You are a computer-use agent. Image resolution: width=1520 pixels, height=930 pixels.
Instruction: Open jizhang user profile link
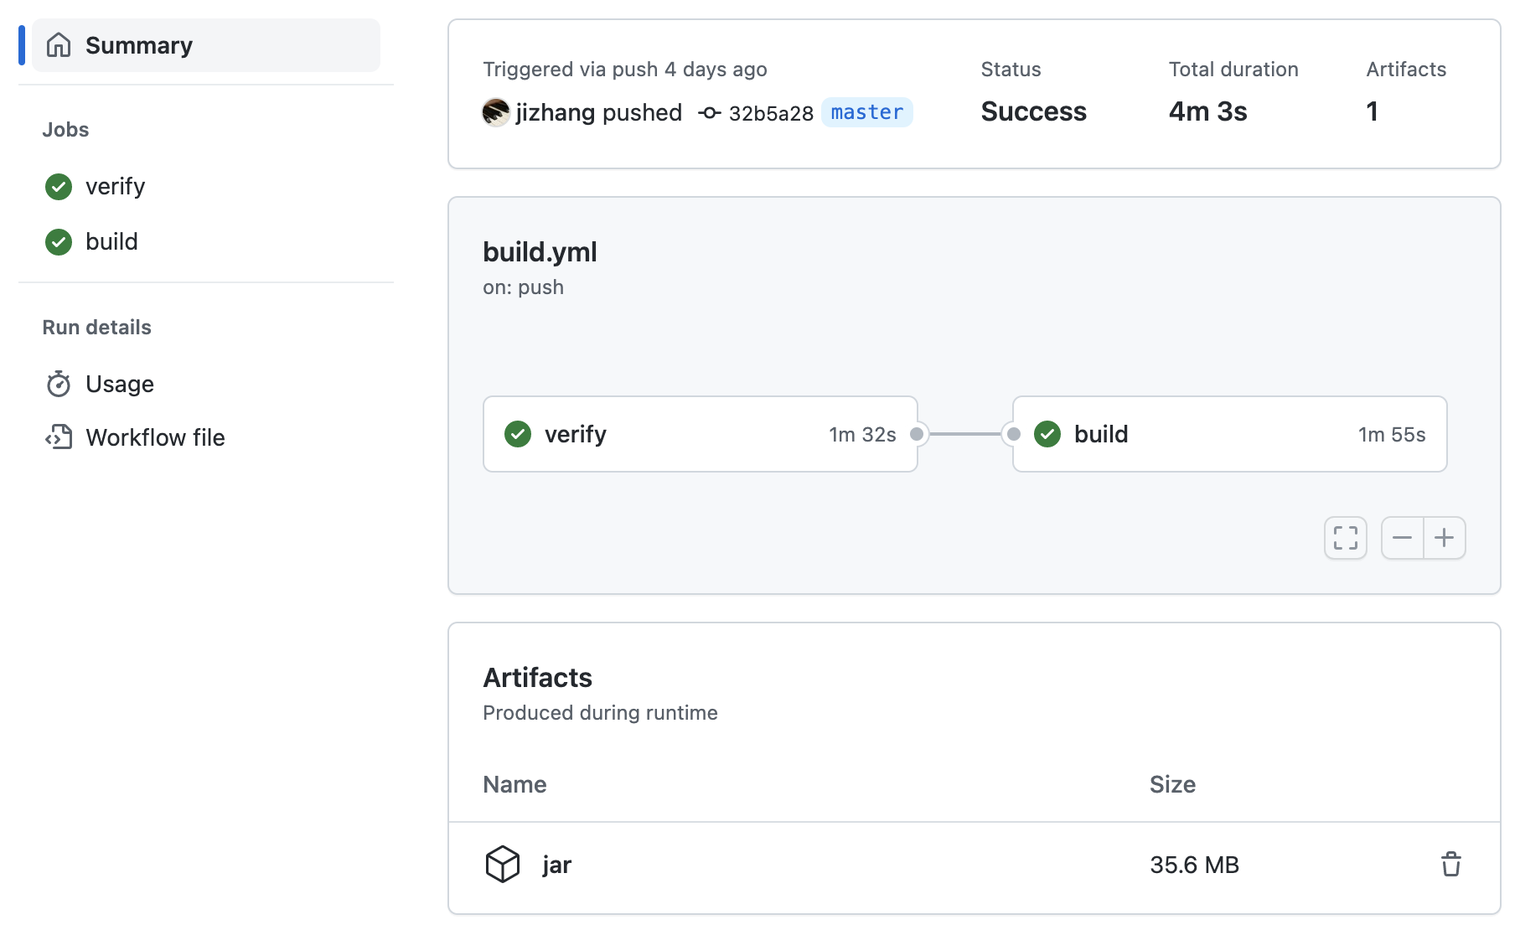pos(555,112)
